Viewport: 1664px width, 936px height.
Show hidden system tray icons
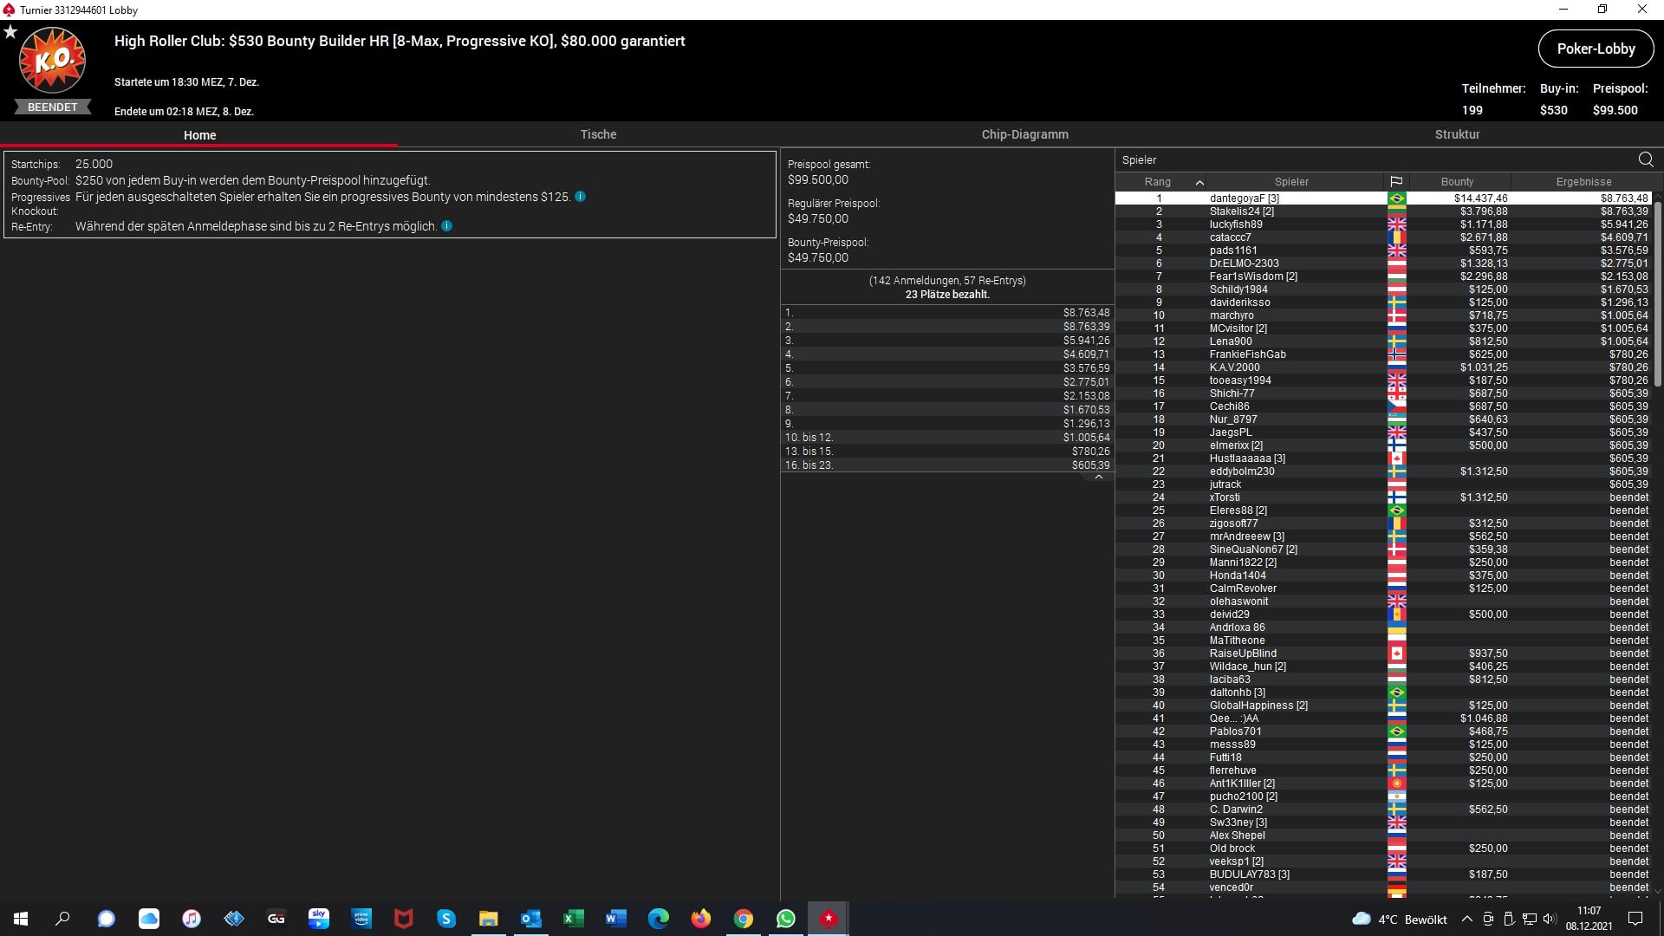[x=1466, y=920]
